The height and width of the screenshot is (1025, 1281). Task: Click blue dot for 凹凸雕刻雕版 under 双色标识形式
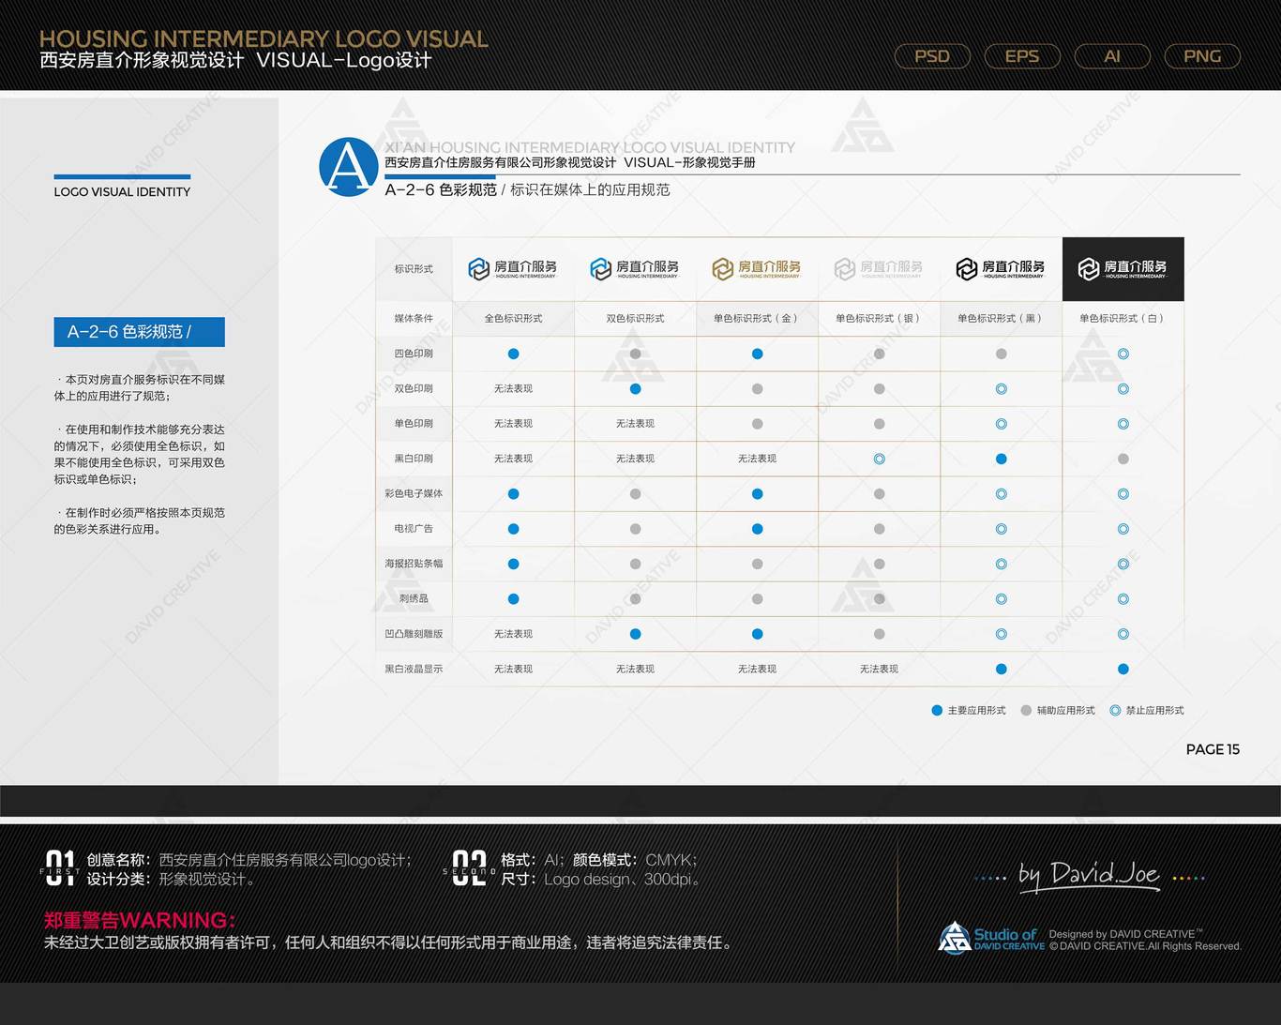(x=635, y=634)
